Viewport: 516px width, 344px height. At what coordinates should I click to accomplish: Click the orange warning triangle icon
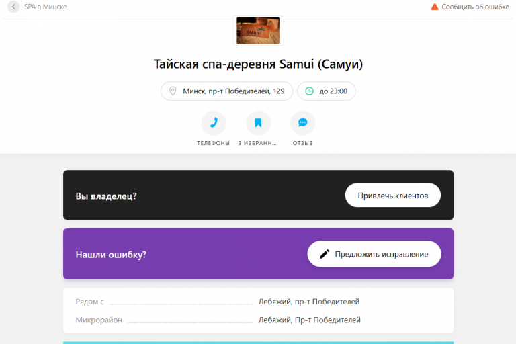435,7
